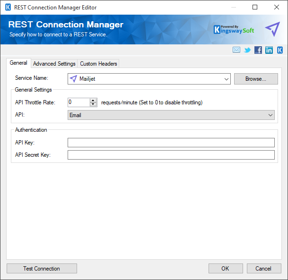Click the Mailjet paper plane icon in banner
The image size is (288, 280).
tap(272, 29)
